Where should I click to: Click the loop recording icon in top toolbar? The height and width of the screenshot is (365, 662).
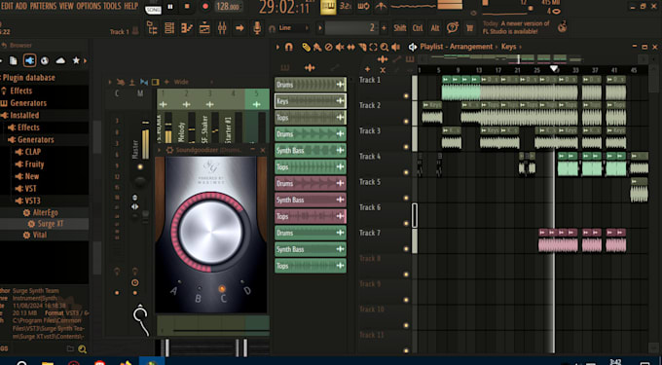point(363,7)
